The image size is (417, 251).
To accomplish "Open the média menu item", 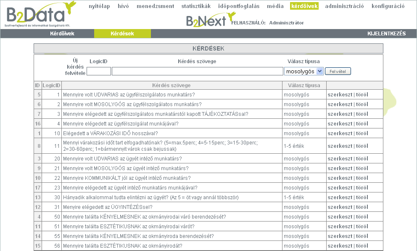I will [x=275, y=6].
